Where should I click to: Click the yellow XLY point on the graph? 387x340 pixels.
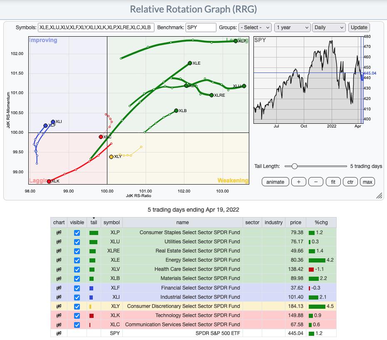(x=111, y=157)
